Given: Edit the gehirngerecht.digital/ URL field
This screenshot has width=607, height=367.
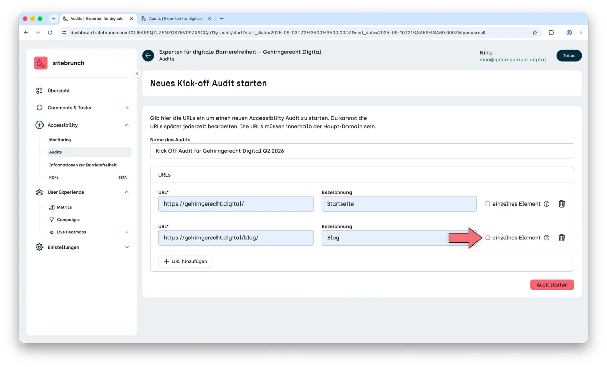Looking at the screenshot, I should (x=236, y=204).
